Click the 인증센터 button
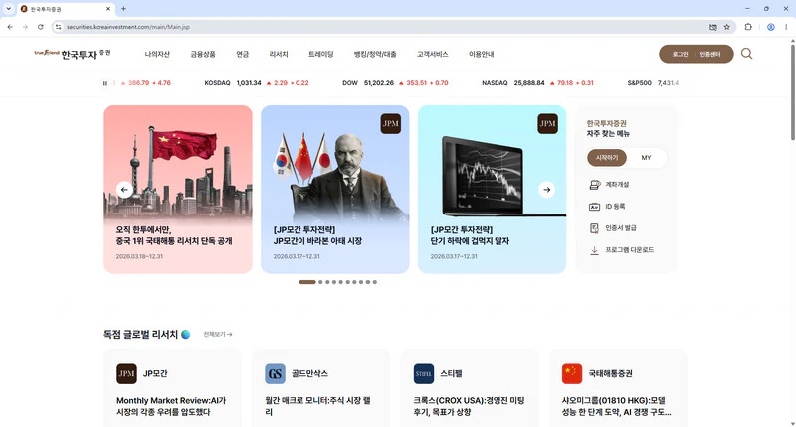This screenshot has width=796, height=427. [x=710, y=55]
